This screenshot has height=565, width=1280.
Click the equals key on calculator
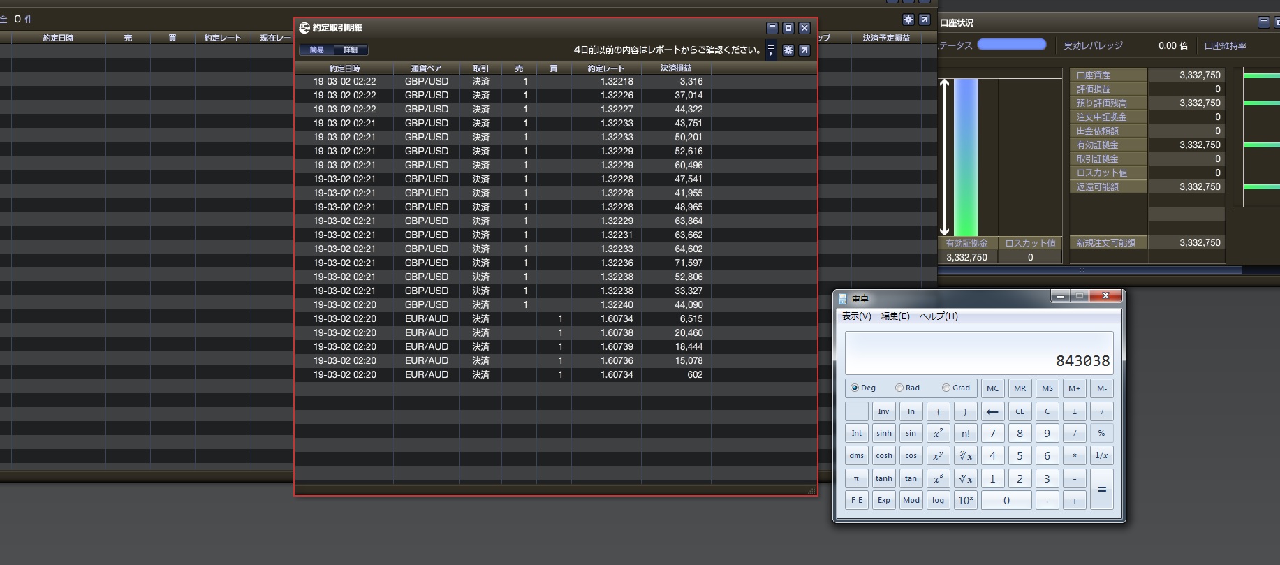[x=1101, y=490]
